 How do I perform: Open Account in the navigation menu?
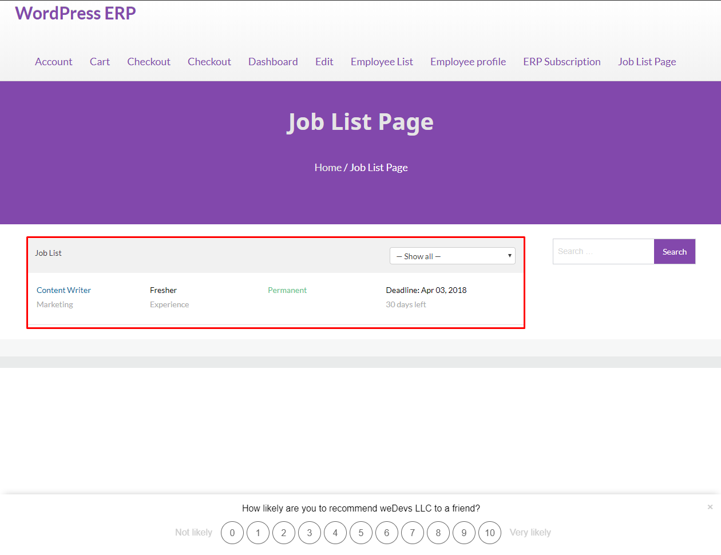click(x=54, y=62)
